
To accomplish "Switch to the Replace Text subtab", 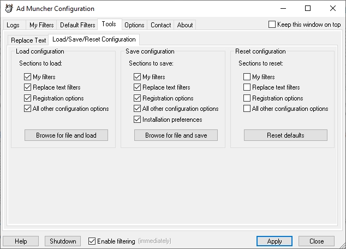I will click(x=28, y=40).
